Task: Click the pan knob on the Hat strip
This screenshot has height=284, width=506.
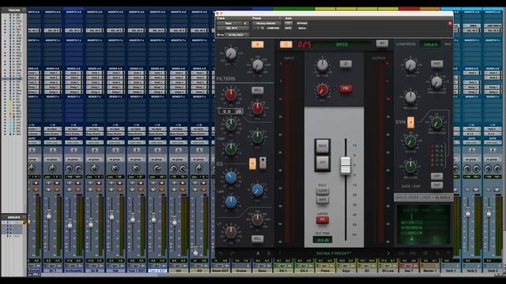Action: click(115, 168)
